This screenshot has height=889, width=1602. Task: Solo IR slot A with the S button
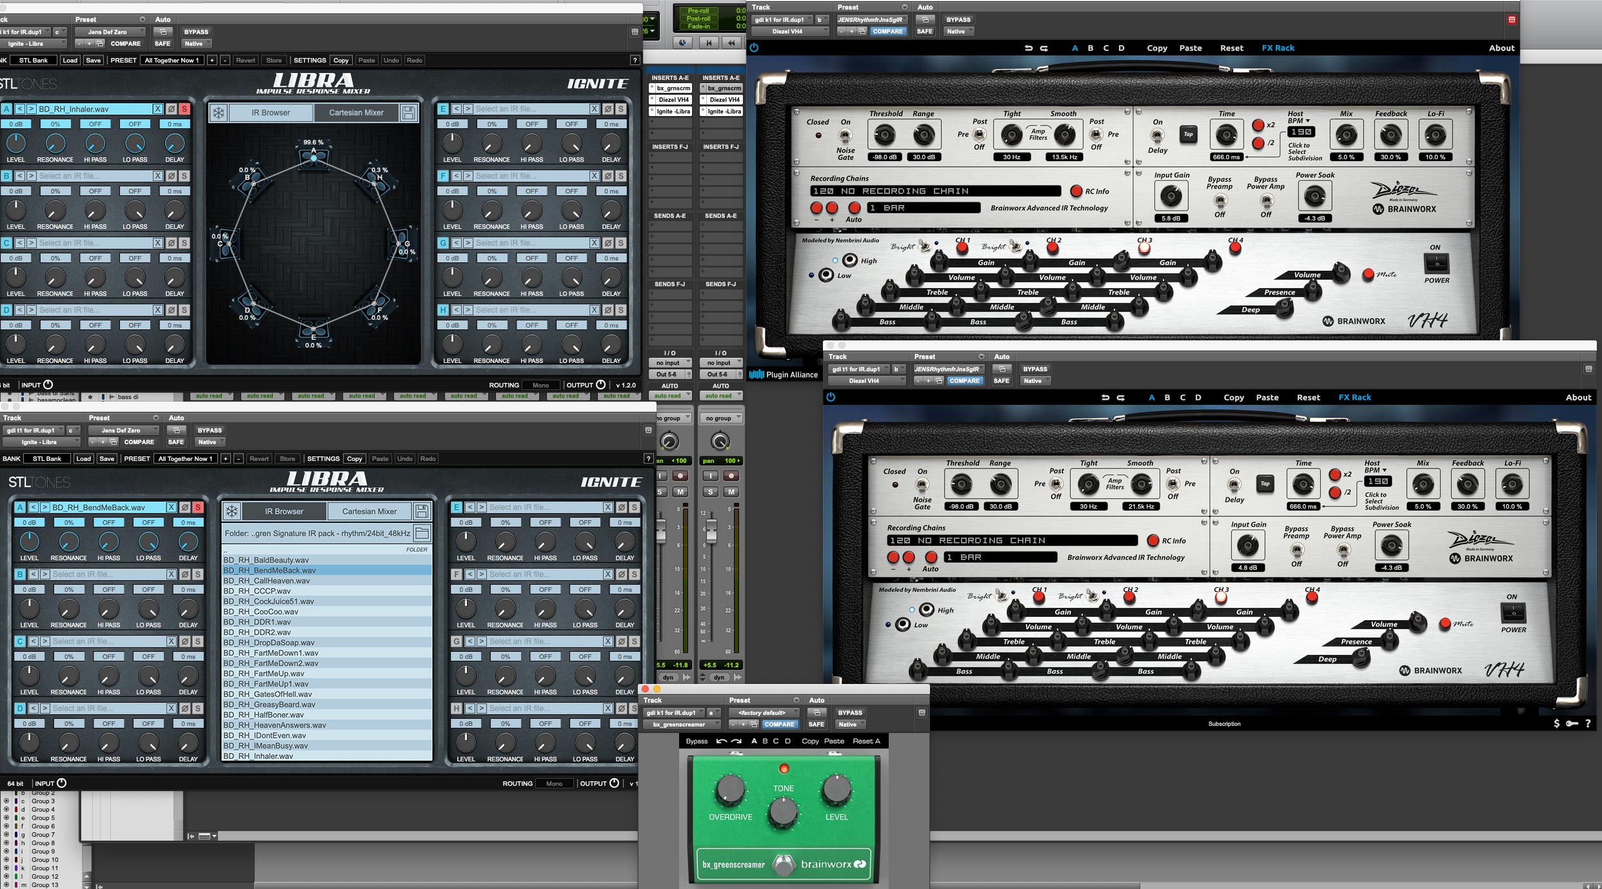(x=184, y=109)
